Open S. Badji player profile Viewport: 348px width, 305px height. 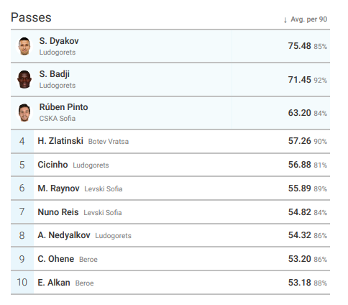click(55, 74)
